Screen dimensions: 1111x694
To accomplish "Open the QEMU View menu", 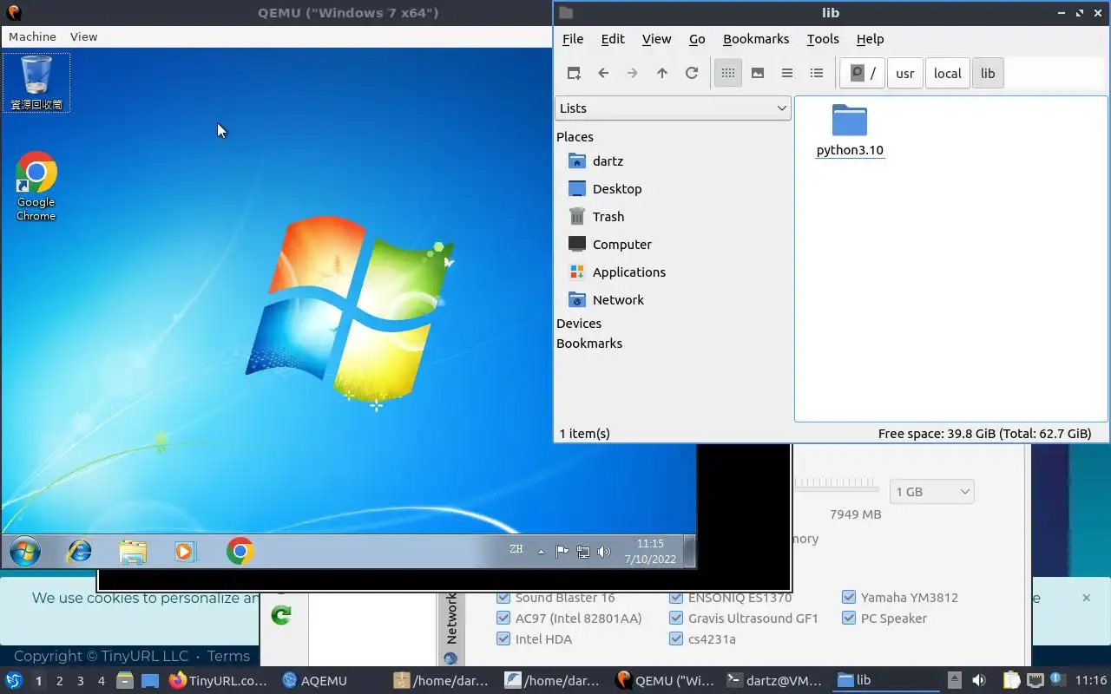I will point(83,36).
